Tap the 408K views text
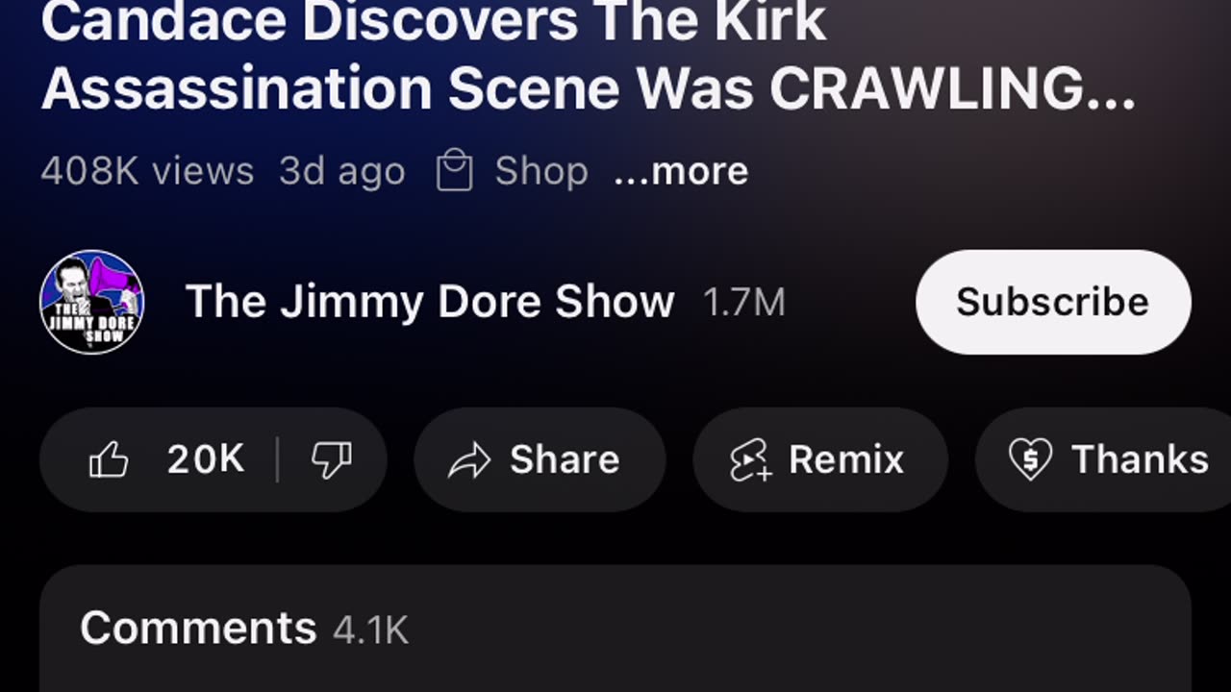1231x692 pixels. coord(147,171)
